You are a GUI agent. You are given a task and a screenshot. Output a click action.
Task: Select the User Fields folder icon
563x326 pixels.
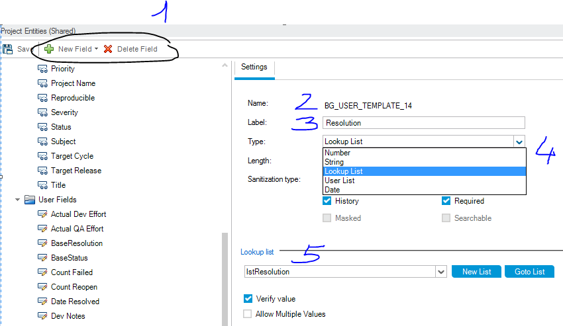pyautogui.click(x=30, y=200)
